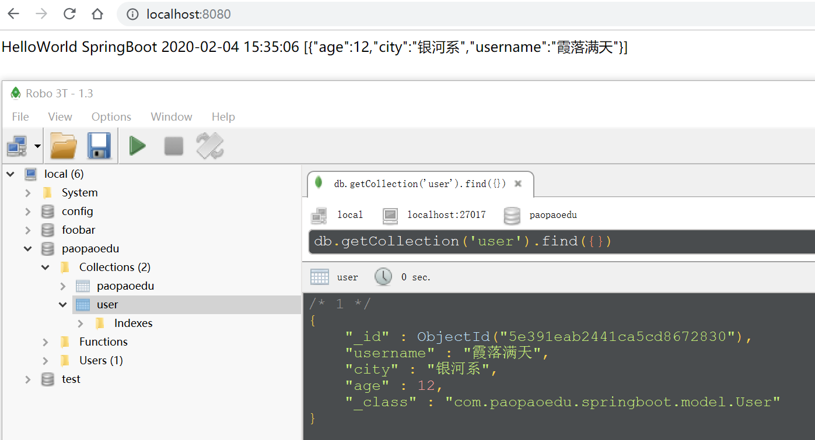
Task: Expand the foobar database
Action: pos(27,230)
